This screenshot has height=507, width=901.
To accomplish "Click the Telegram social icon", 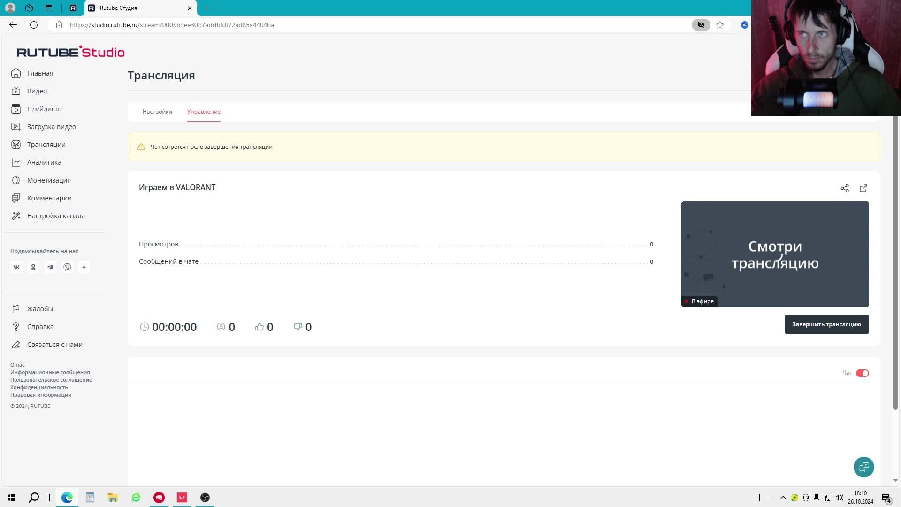I will pyautogui.click(x=50, y=267).
